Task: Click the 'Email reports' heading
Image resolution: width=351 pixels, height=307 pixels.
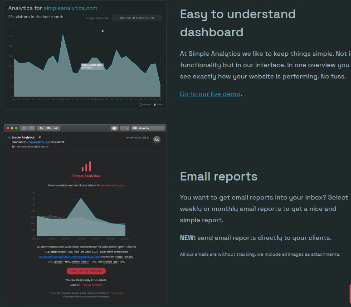Action: (219, 176)
